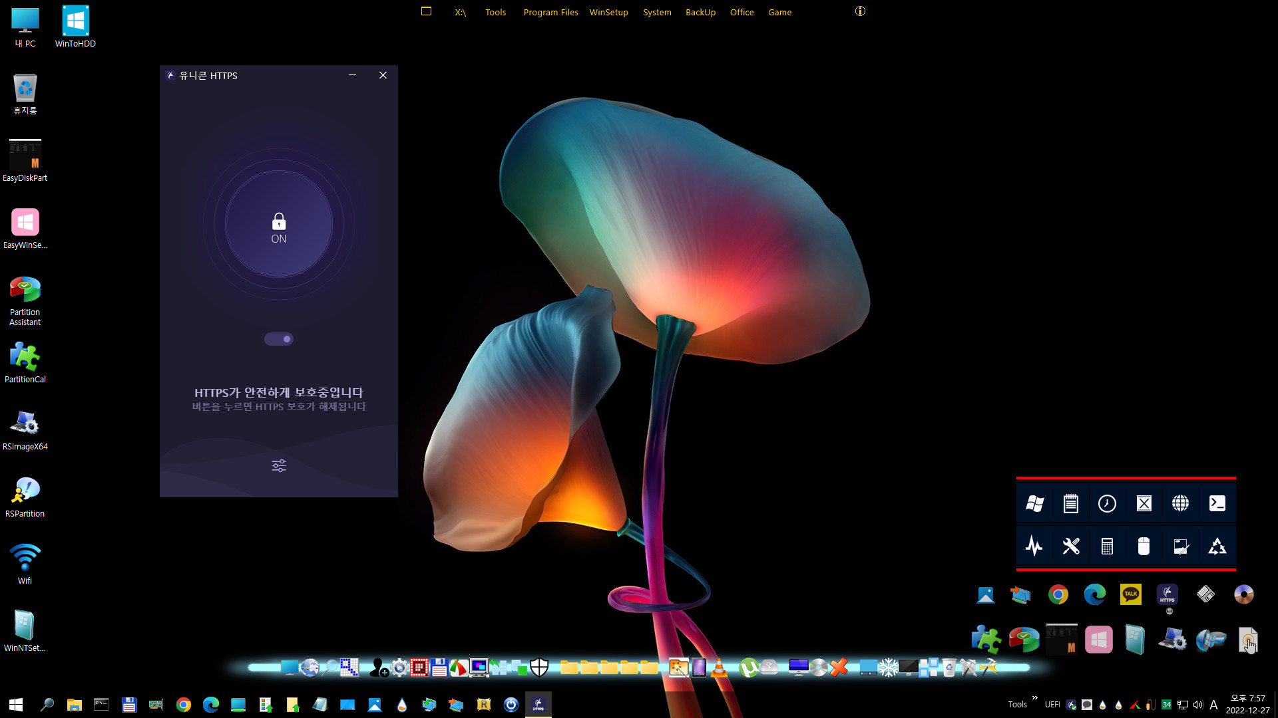Open the Office menu

[742, 12]
